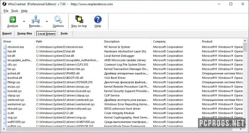Click file icon next to clfs.sys
The image size is (249, 133).
[5, 65]
